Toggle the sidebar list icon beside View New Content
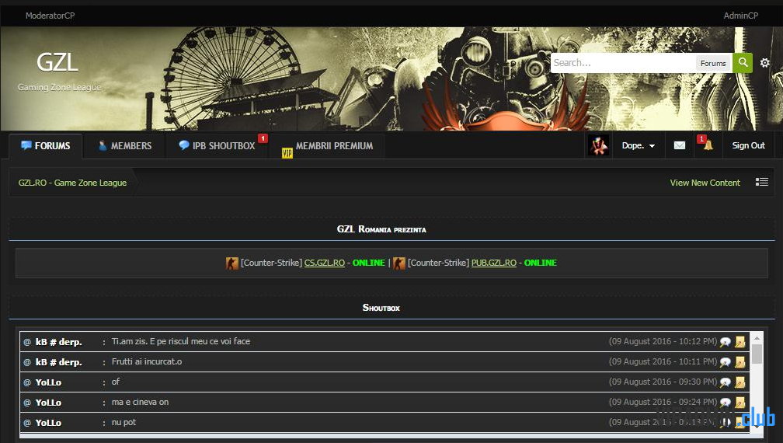 [761, 183]
